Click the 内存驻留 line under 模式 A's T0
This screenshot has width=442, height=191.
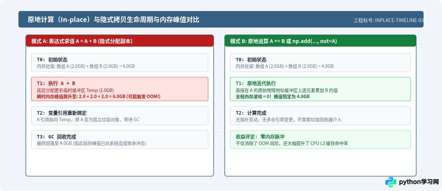click(x=86, y=66)
